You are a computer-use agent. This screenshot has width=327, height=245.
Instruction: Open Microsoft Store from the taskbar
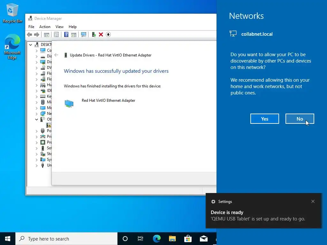click(x=188, y=239)
